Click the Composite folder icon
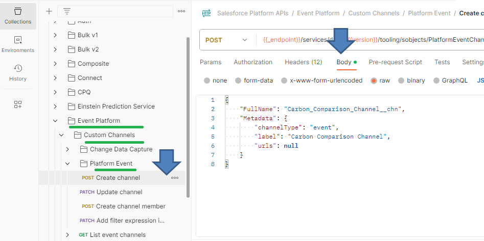Screen dimensions: 484x241 (x=72, y=64)
